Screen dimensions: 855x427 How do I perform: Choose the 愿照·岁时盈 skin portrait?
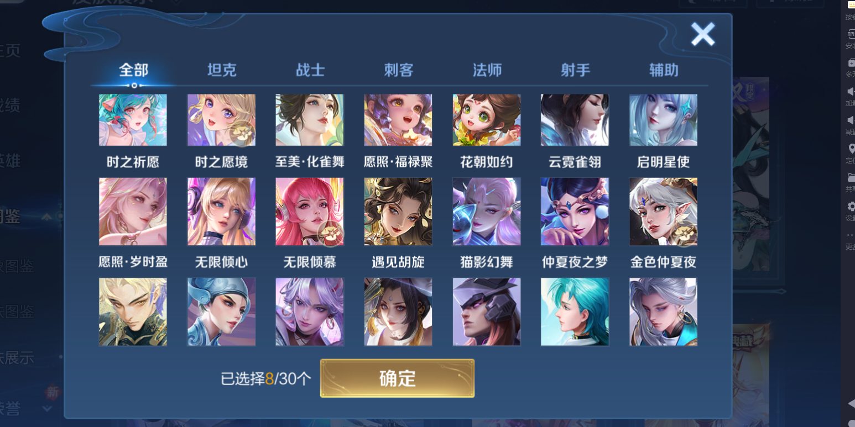tap(133, 212)
